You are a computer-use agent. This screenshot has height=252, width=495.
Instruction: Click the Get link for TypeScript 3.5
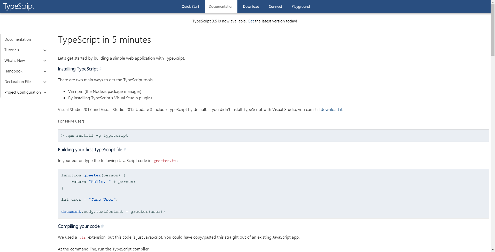click(250, 21)
